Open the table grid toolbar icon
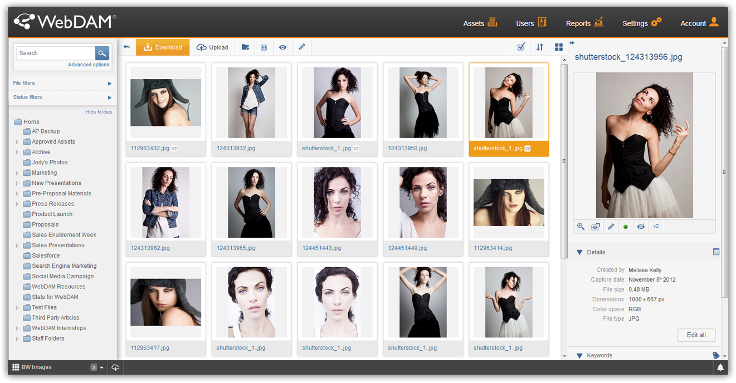 (264, 47)
